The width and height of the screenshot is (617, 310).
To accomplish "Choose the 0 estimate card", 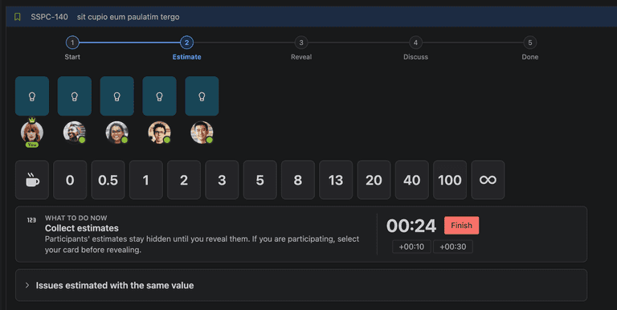I will [x=70, y=180].
